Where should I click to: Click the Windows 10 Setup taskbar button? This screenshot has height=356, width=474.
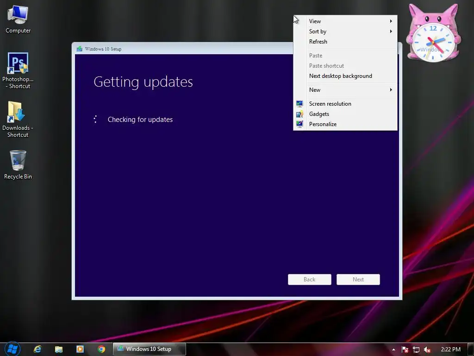pyautogui.click(x=150, y=349)
